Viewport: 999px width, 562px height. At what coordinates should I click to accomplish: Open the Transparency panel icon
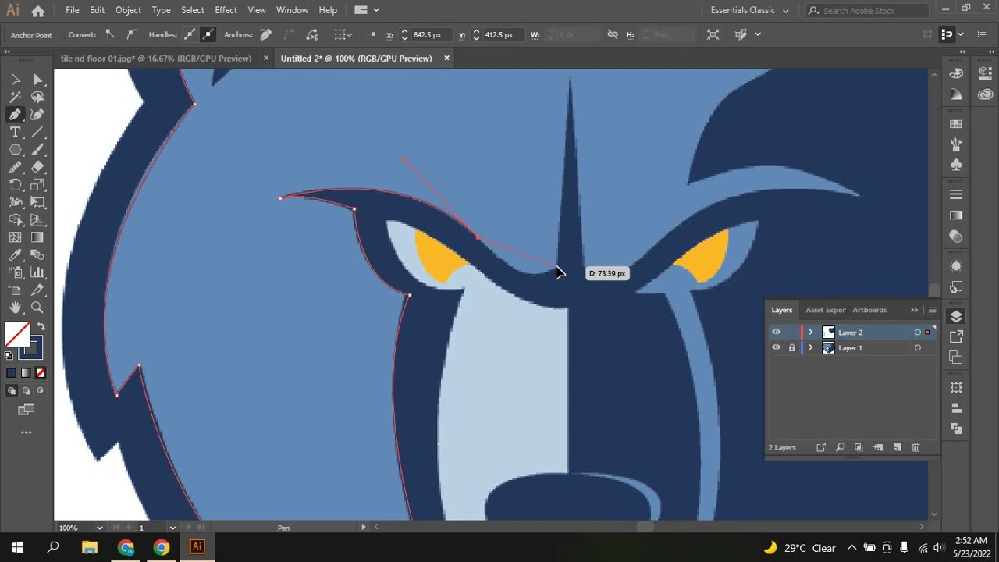click(x=956, y=237)
